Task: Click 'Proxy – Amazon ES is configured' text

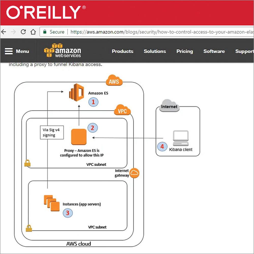Action: point(82,153)
